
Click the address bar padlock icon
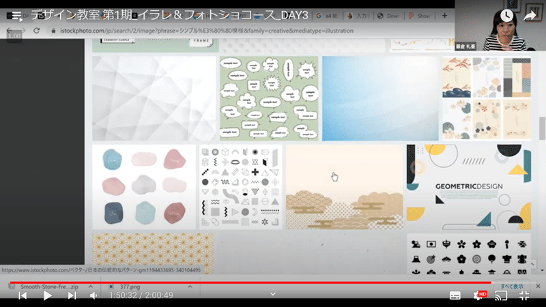click(x=53, y=31)
